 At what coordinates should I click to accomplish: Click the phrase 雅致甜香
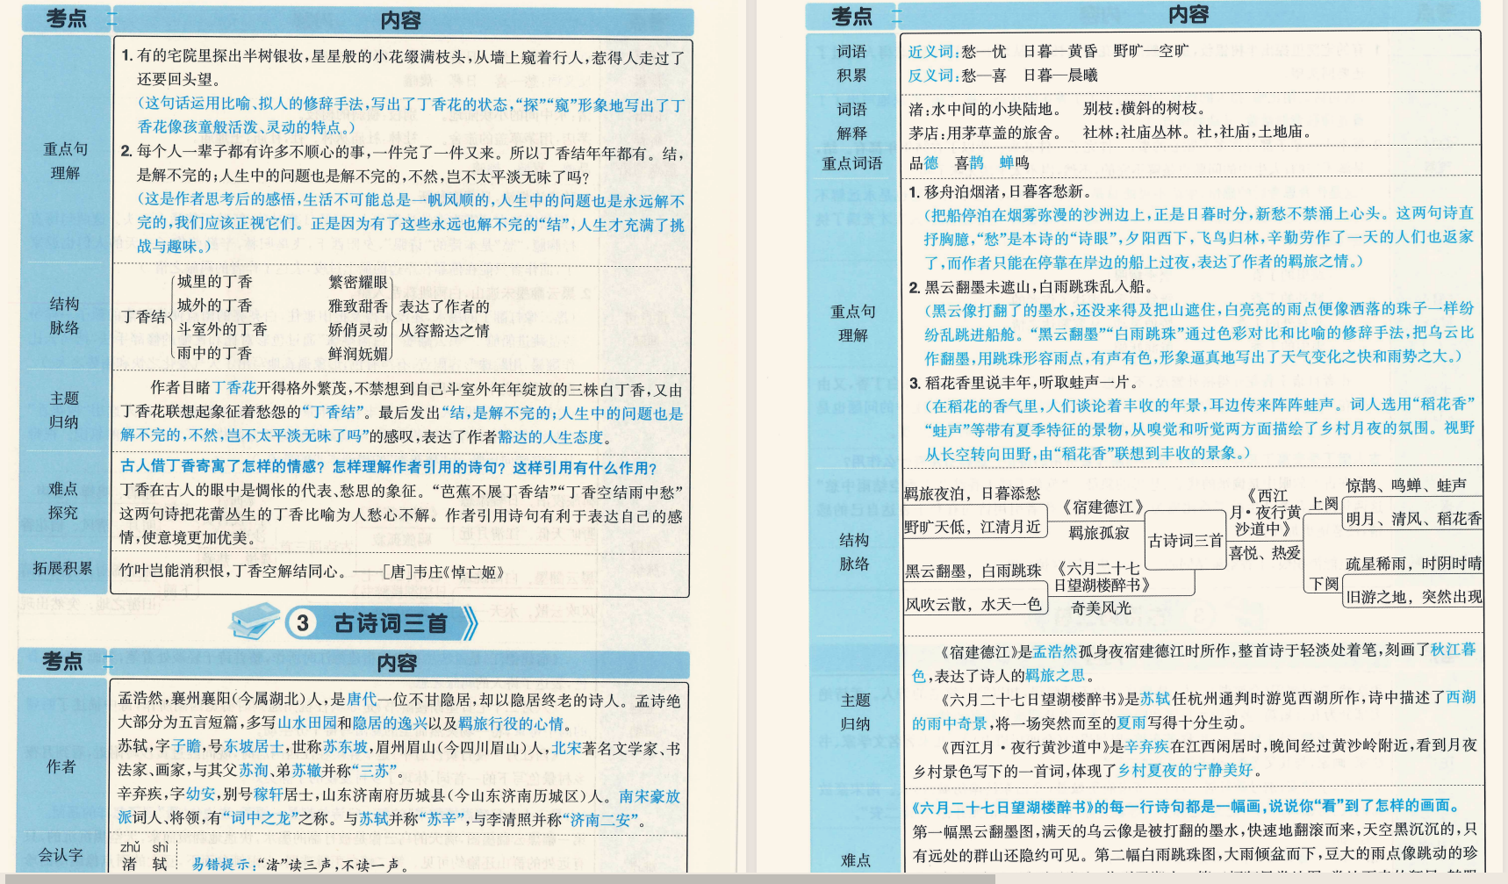358,305
